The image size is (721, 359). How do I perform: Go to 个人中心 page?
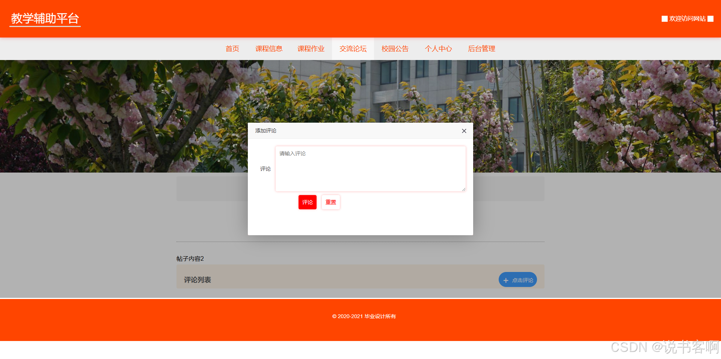click(438, 49)
